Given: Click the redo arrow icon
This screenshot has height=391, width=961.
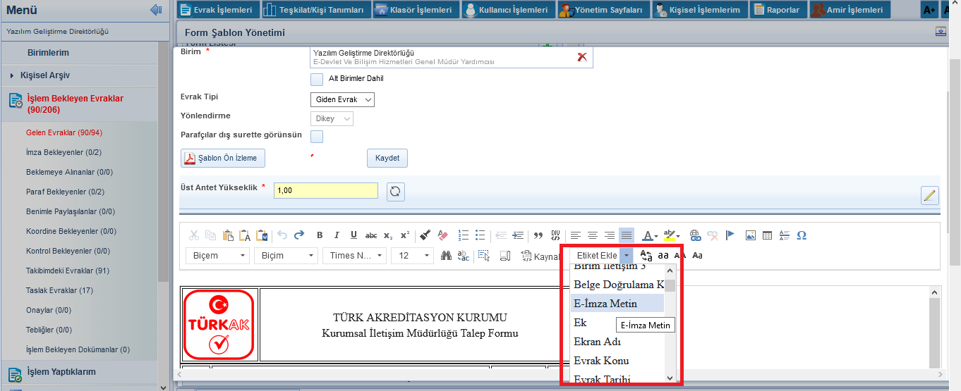Looking at the screenshot, I should click(x=299, y=235).
